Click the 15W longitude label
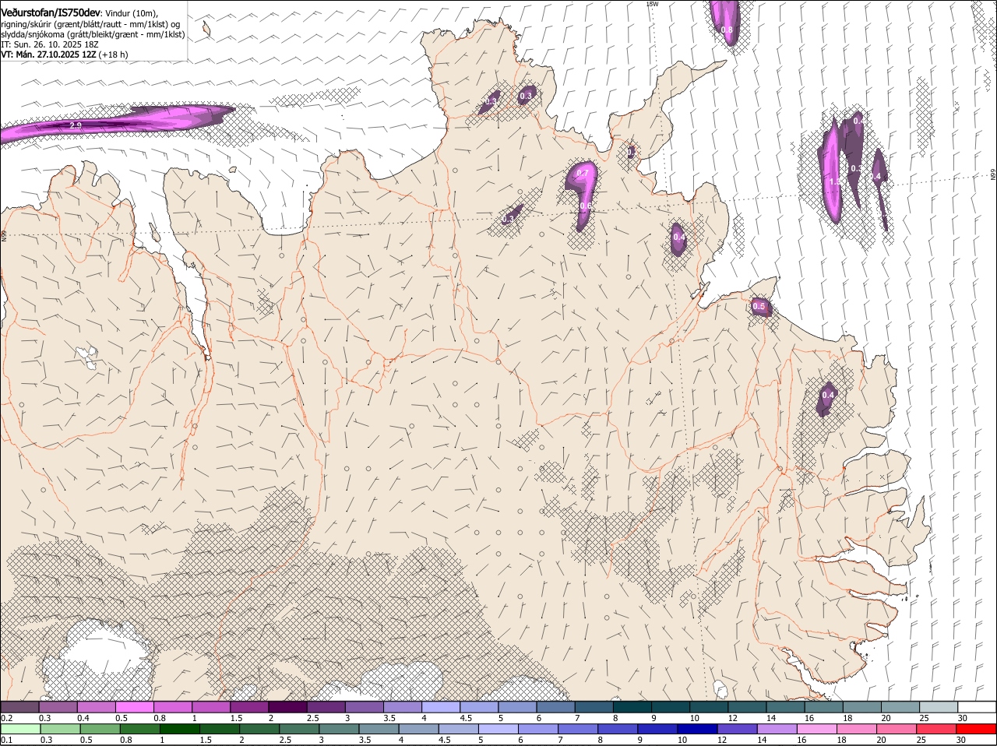The width and height of the screenshot is (997, 746). click(652, 4)
